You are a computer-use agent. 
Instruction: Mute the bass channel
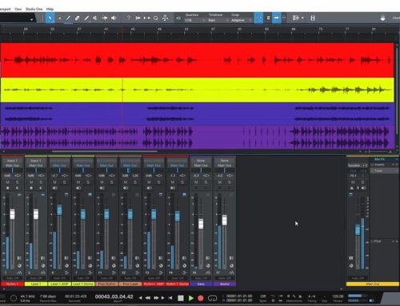196,182
